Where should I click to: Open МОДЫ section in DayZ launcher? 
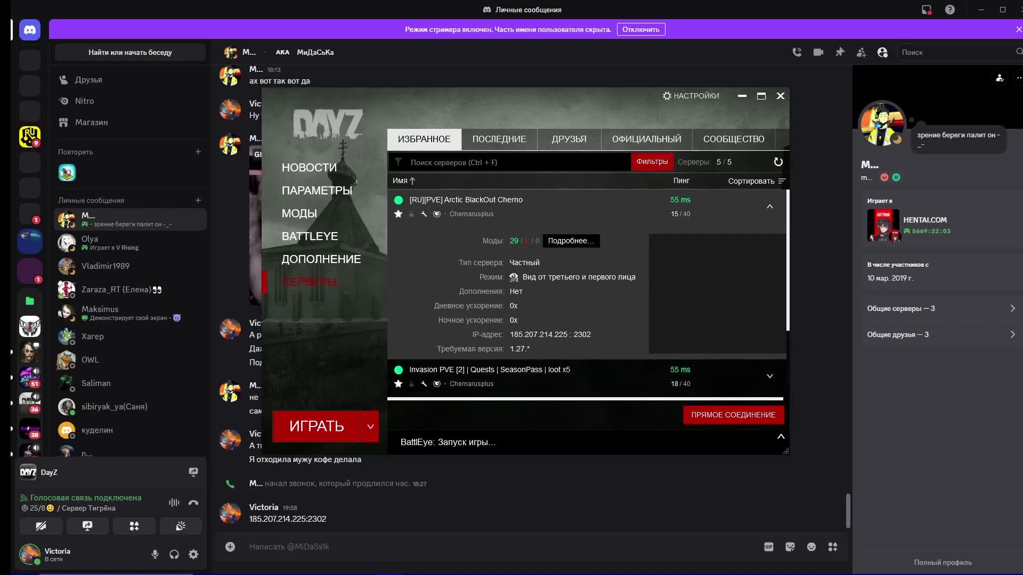(299, 213)
